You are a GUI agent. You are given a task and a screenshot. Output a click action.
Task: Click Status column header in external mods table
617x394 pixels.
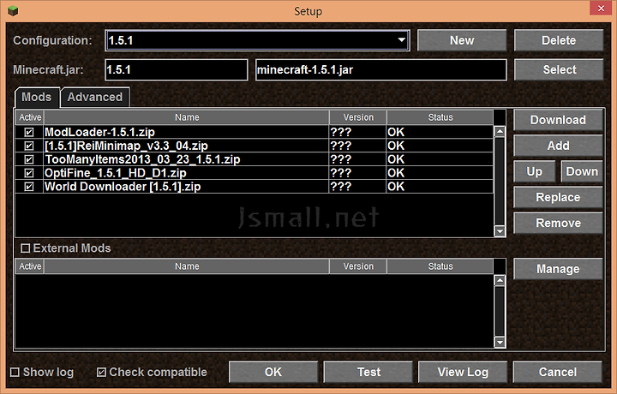[x=440, y=266]
